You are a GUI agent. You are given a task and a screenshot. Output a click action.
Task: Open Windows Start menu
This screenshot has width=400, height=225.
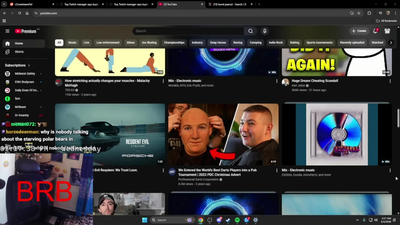tap(144, 220)
